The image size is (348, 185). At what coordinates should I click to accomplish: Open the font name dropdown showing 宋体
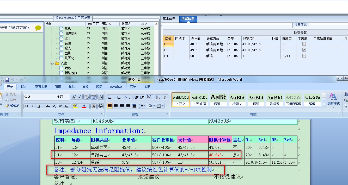click(x=54, y=97)
